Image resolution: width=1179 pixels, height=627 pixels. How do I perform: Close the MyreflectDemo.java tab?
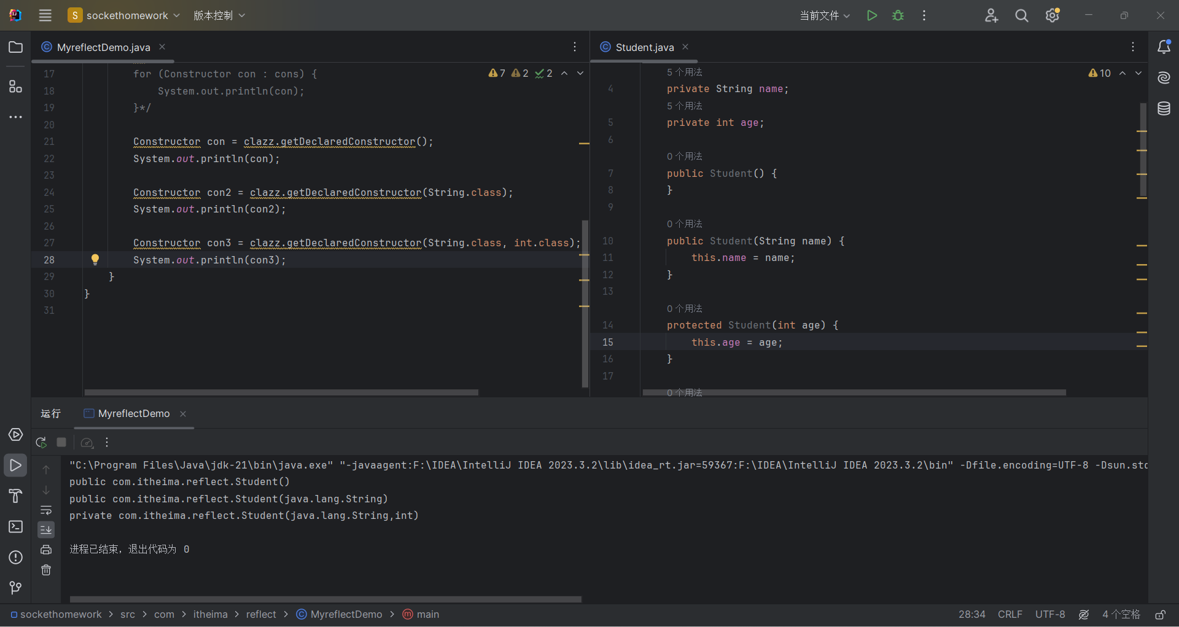tap(162, 47)
